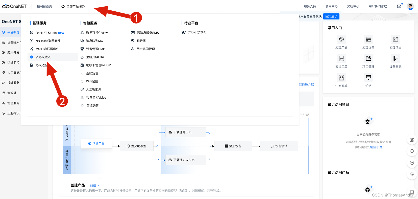This screenshot has height=199, width=418.
Task: Click the 添加设备 flow step
Action: click(x=233, y=146)
